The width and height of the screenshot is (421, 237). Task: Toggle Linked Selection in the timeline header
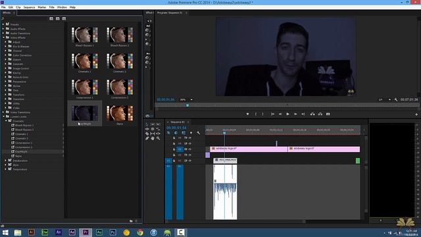[184, 133]
